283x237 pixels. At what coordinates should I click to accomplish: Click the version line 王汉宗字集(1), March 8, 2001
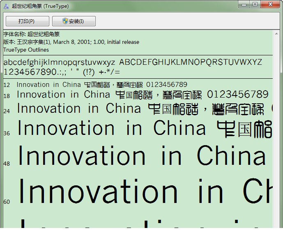tap(71, 42)
